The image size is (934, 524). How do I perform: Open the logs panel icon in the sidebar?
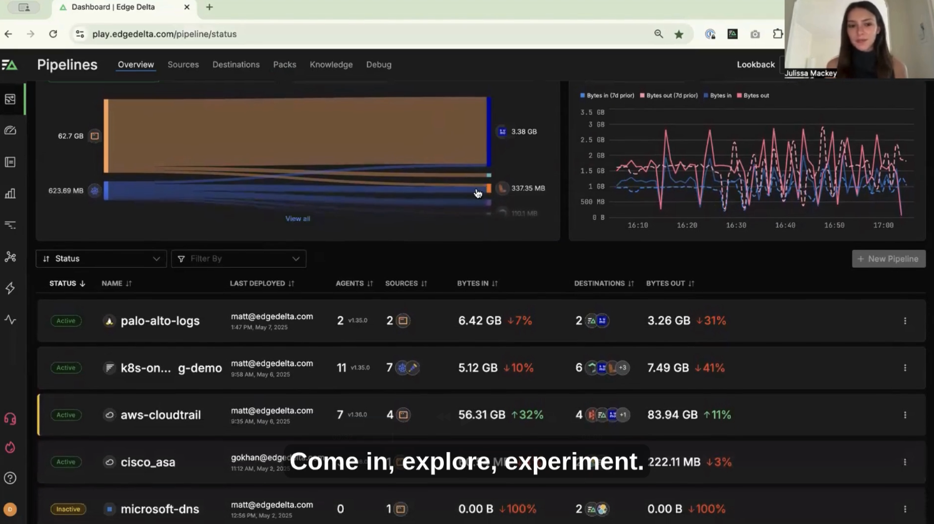pyautogui.click(x=10, y=162)
